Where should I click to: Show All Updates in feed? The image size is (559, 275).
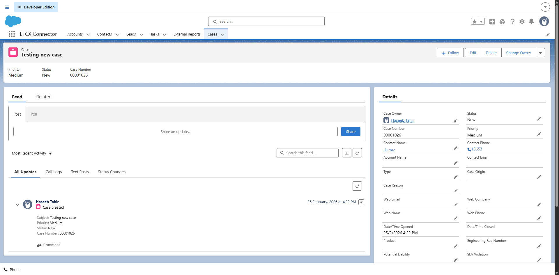[25, 172]
